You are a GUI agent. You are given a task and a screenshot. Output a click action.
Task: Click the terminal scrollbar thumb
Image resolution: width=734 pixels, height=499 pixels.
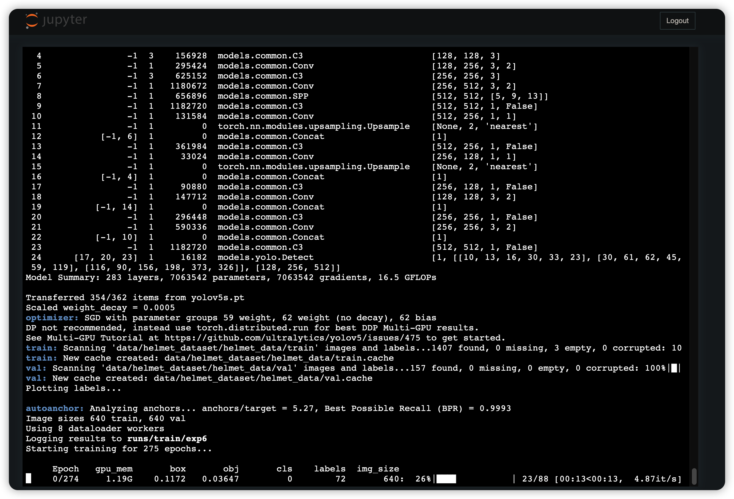point(694,476)
